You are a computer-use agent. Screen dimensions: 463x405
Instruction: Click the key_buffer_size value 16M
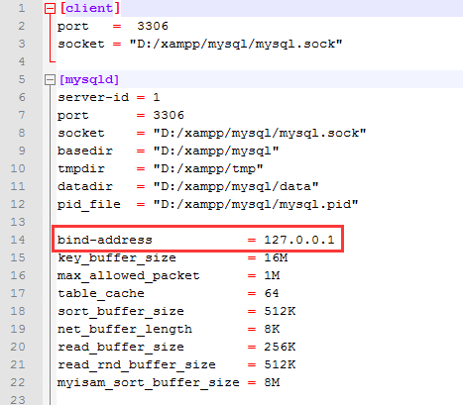click(276, 257)
